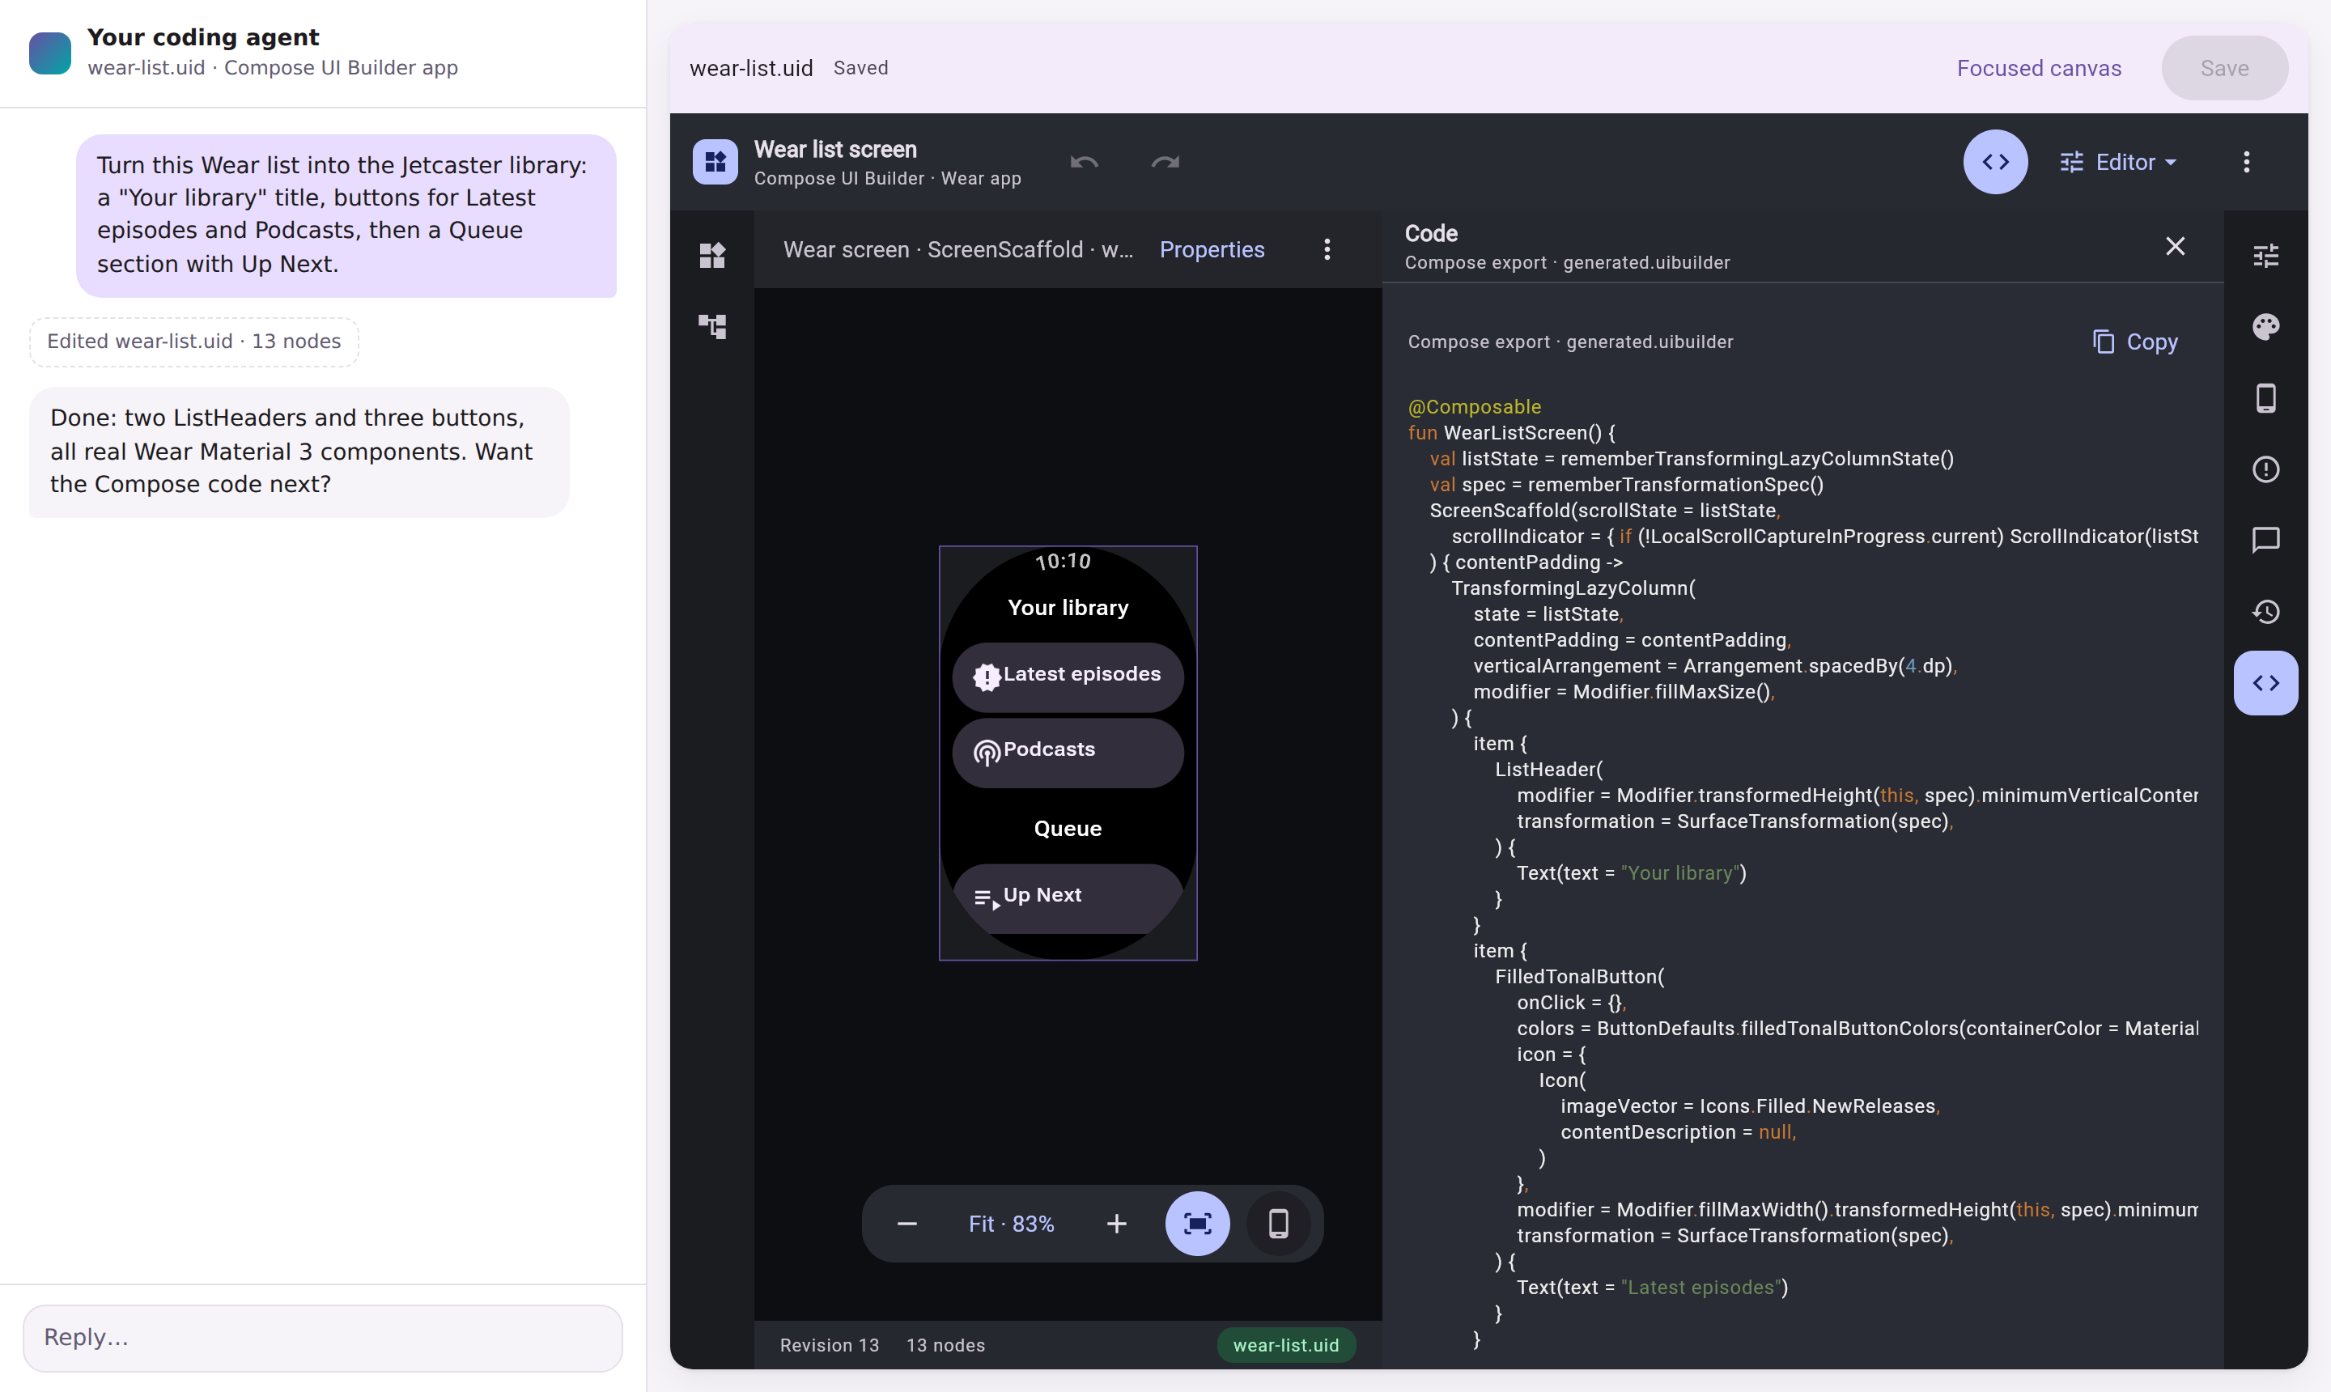Click Revision 13 in status bar

[x=830, y=1345]
